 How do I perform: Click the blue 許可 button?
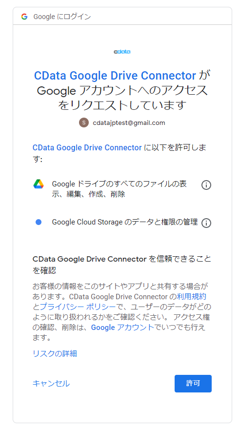193,384
